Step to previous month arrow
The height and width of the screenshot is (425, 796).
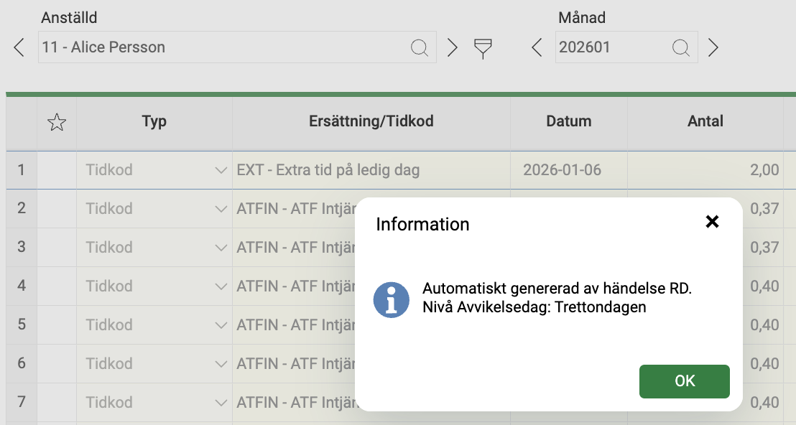coord(537,47)
